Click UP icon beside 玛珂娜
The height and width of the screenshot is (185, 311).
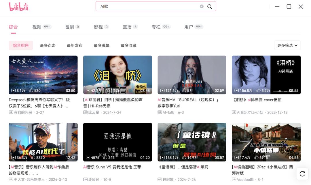click(160, 180)
